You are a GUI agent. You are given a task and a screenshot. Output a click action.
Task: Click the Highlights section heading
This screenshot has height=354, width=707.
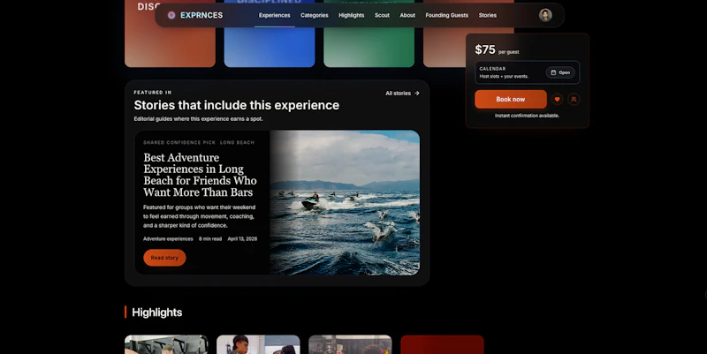point(157,313)
